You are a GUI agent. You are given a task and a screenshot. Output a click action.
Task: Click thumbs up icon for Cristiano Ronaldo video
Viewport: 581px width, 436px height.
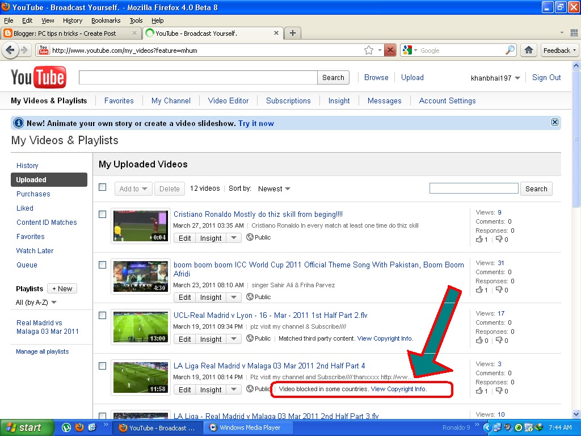pos(479,239)
